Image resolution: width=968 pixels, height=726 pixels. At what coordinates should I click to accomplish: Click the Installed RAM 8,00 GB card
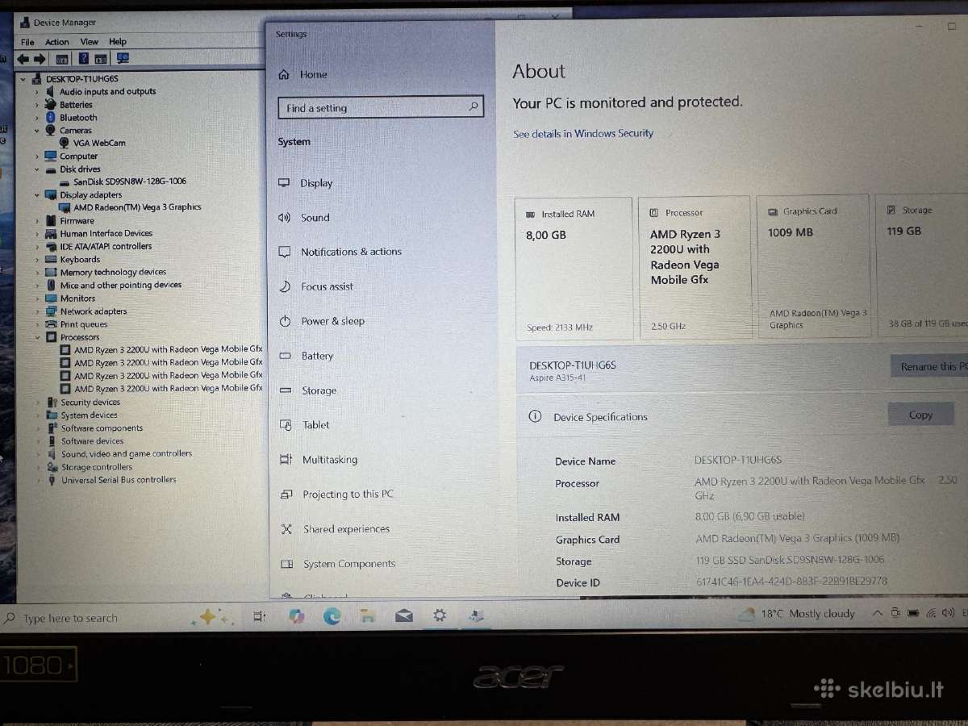pyautogui.click(x=574, y=269)
